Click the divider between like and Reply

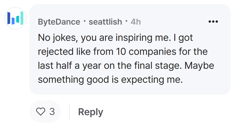tap(69, 111)
